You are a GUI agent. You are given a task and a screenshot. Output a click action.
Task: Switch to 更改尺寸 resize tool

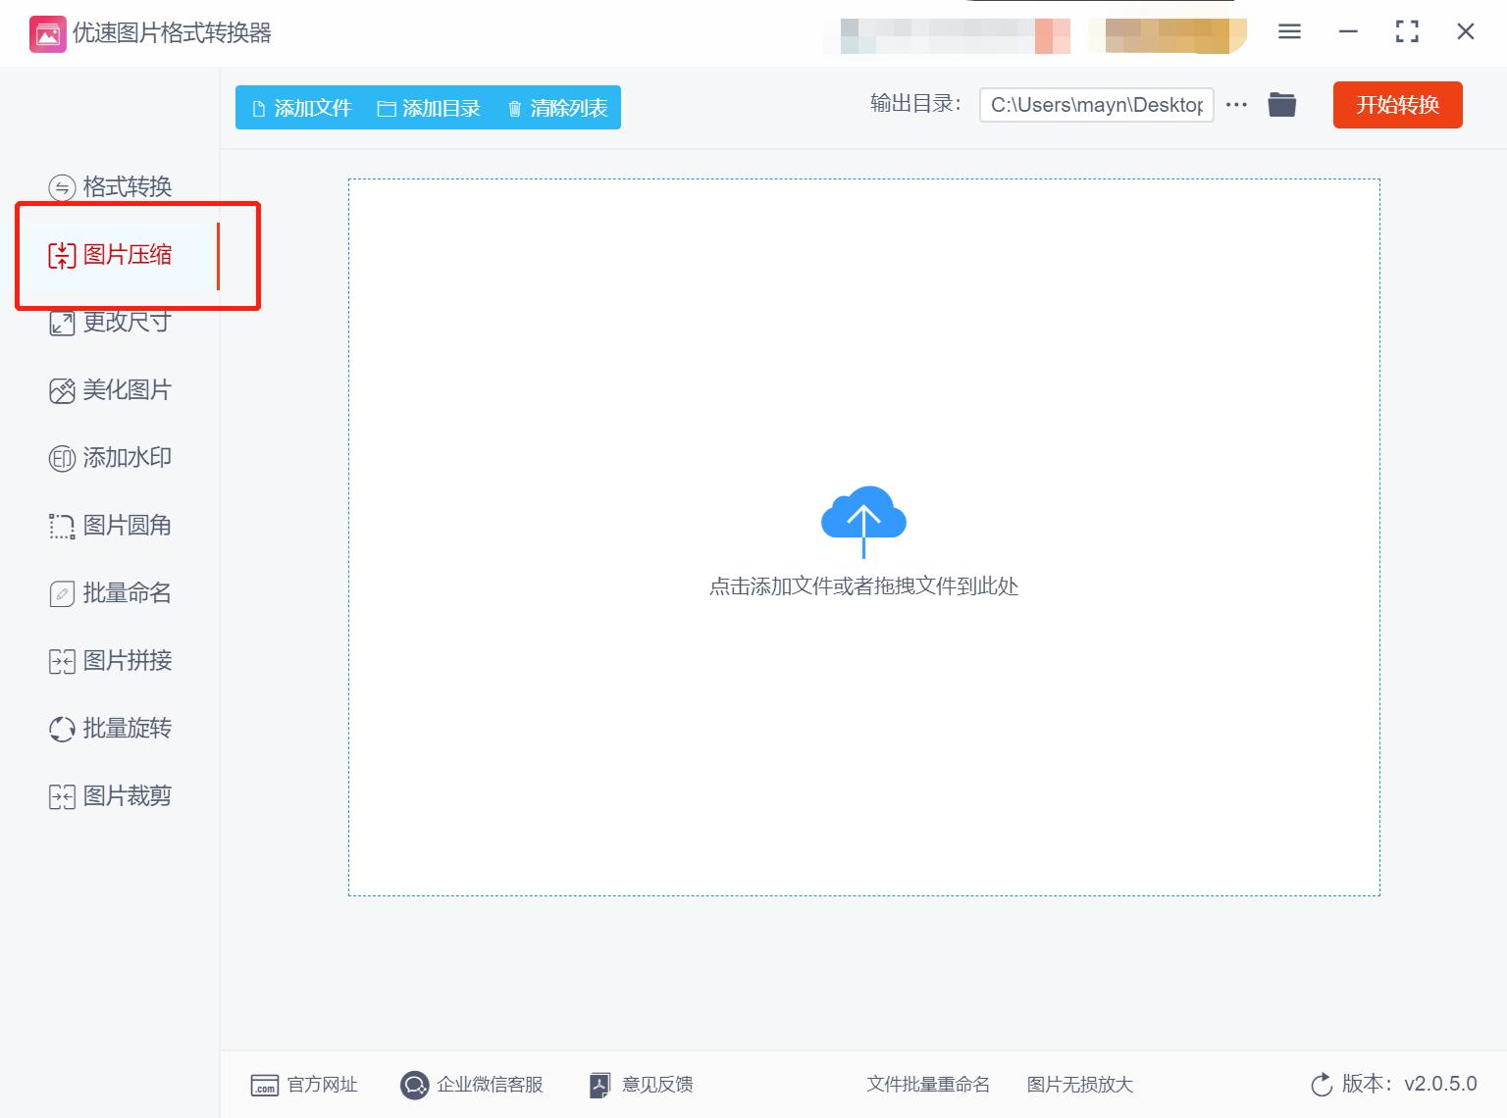[126, 322]
